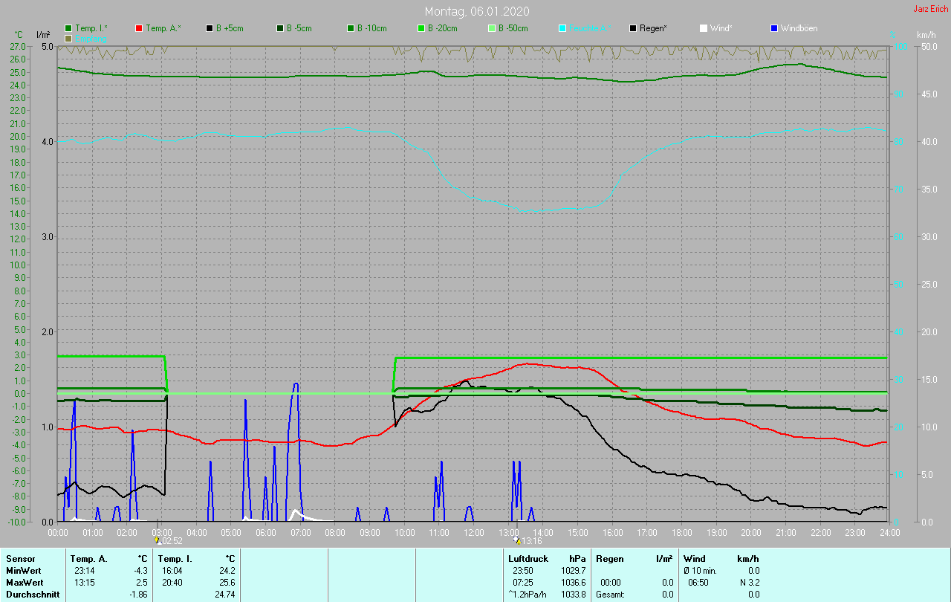Click the cyan legend swatch
This screenshot has height=602, width=951.
click(x=562, y=28)
